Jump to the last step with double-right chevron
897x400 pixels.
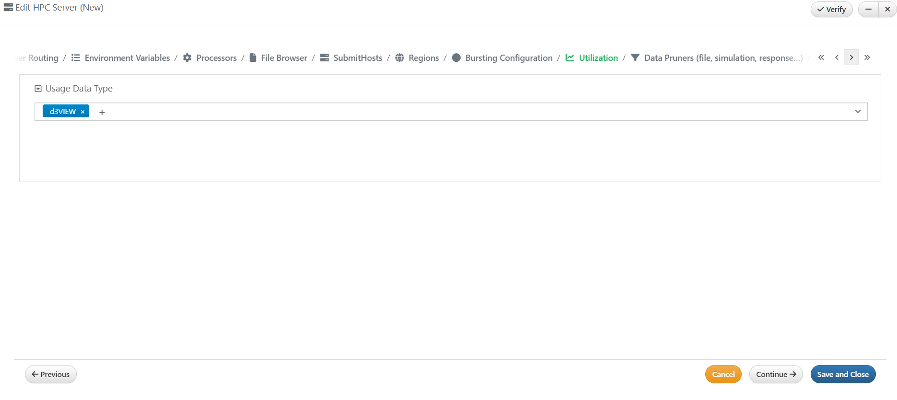click(867, 57)
